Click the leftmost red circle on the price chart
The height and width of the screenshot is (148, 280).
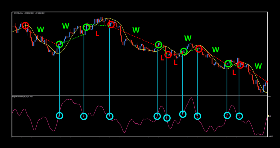coord(25,26)
